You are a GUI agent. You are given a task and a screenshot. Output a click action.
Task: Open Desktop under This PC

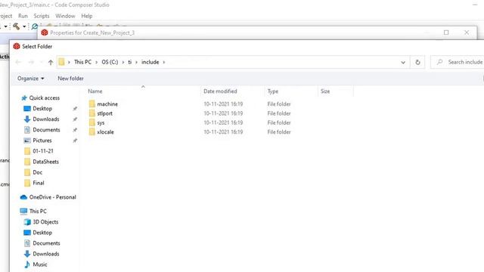[x=42, y=233]
